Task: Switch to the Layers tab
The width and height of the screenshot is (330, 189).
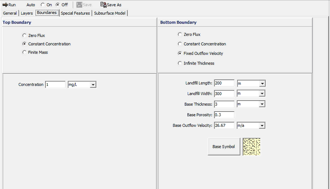Action: pos(27,13)
